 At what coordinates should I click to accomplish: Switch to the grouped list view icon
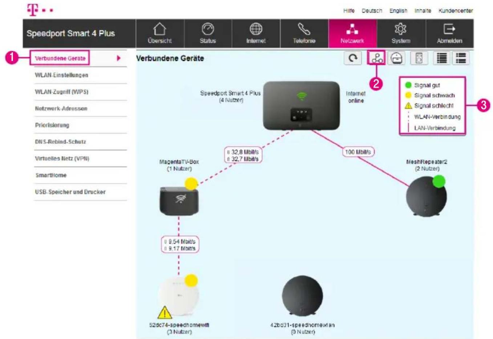461,58
